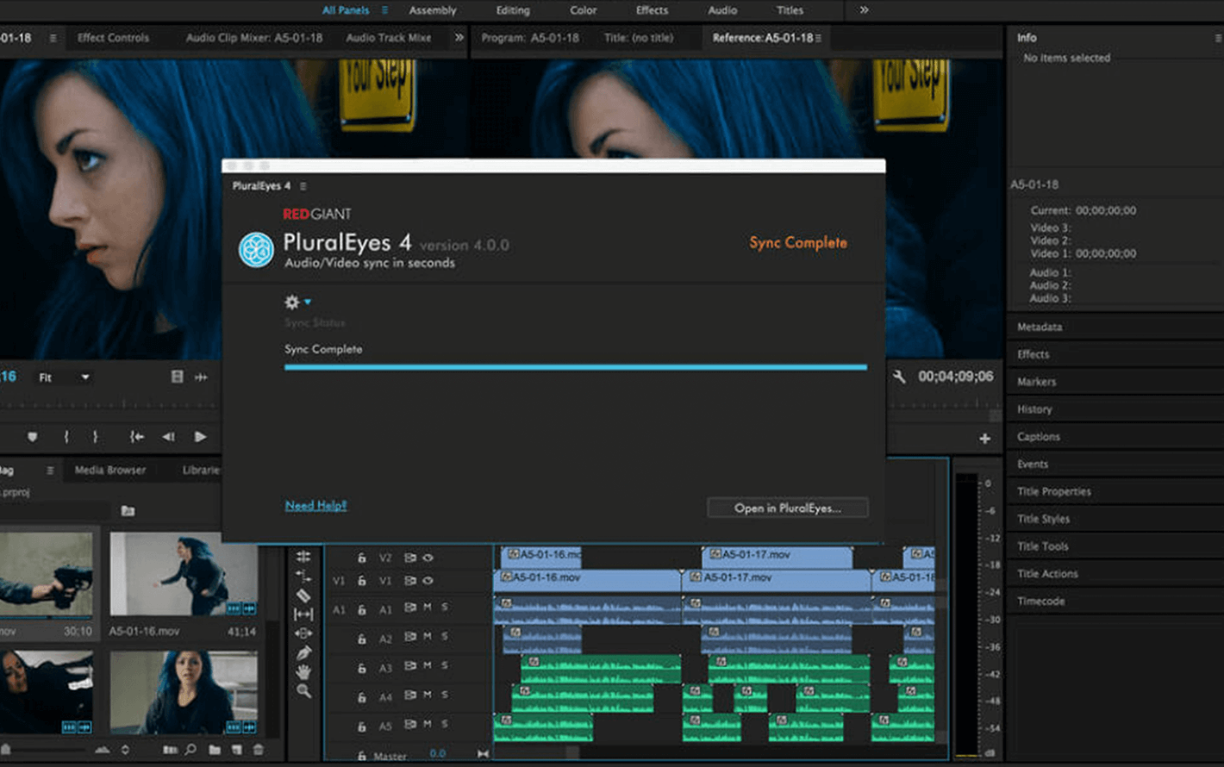1224x767 pixels.
Task: Click the Need Help link
Action: click(315, 506)
